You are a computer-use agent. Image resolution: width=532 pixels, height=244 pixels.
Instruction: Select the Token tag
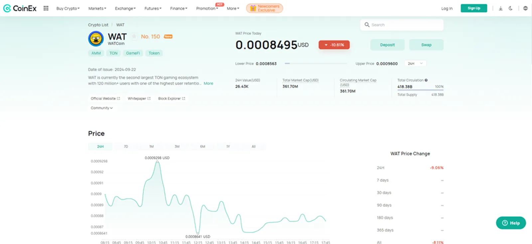coord(154,53)
